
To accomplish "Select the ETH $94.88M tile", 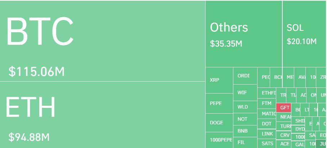I will (103, 115).
